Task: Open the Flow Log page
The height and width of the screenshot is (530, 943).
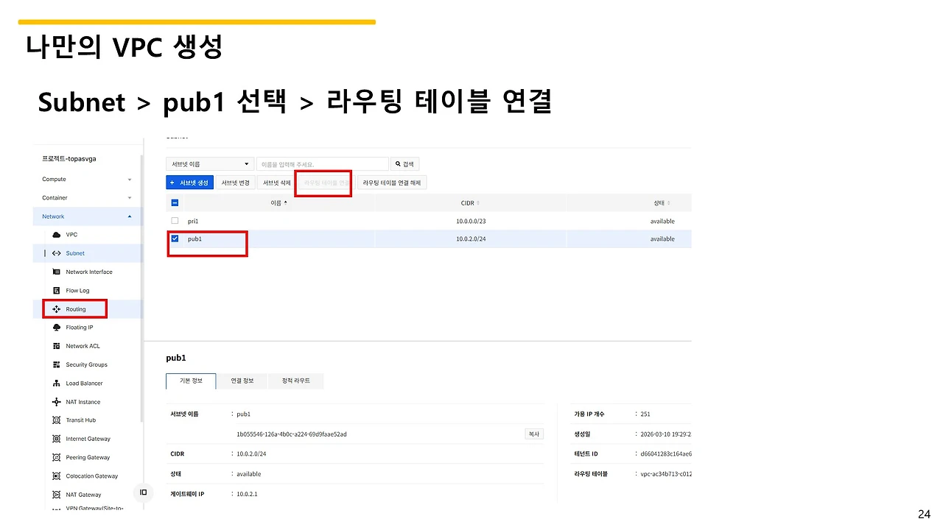Action: [76, 290]
